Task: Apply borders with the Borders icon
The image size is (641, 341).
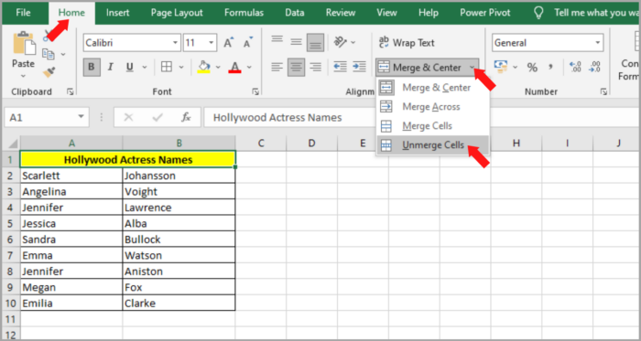Action: pyautogui.click(x=167, y=67)
